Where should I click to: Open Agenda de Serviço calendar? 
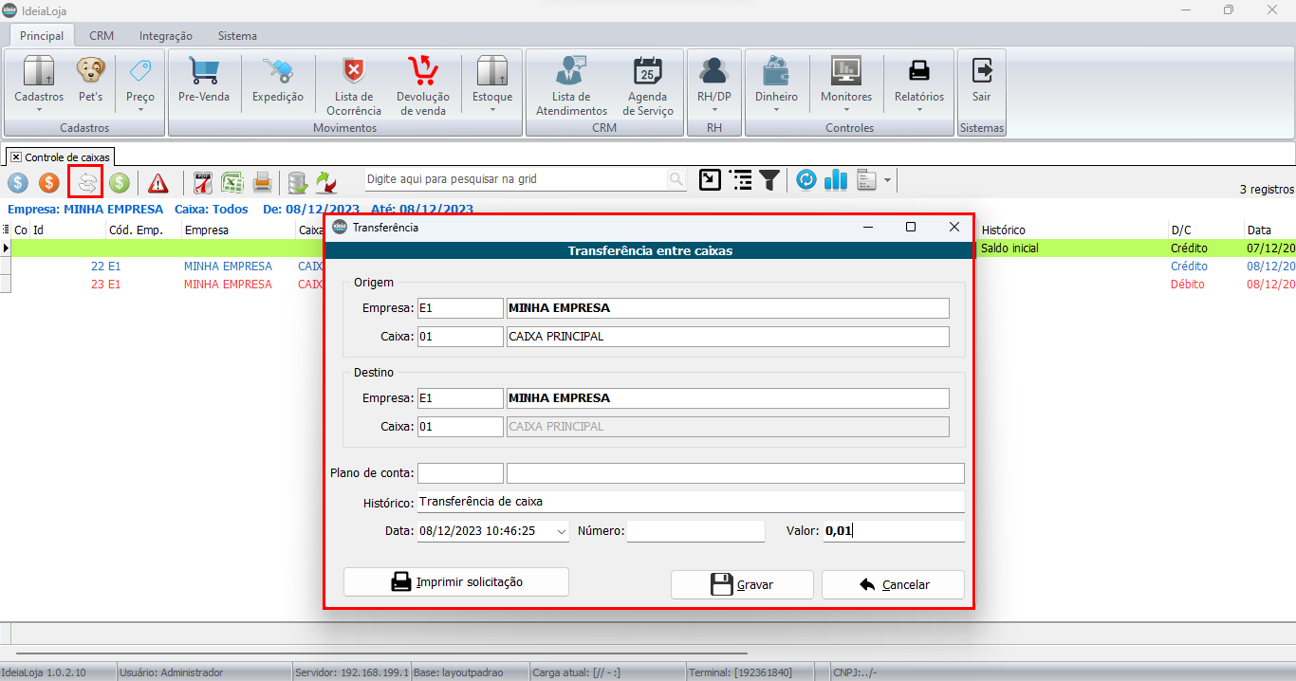(650, 85)
